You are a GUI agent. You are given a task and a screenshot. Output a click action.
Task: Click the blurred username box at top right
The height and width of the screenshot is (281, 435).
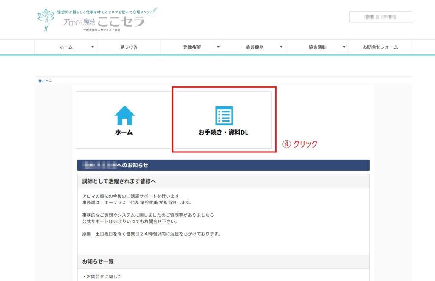[x=380, y=17]
